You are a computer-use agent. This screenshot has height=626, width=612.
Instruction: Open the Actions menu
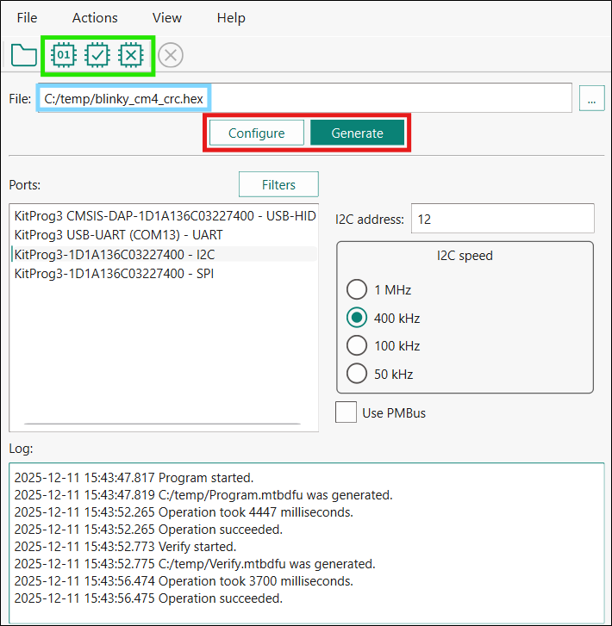coord(95,17)
